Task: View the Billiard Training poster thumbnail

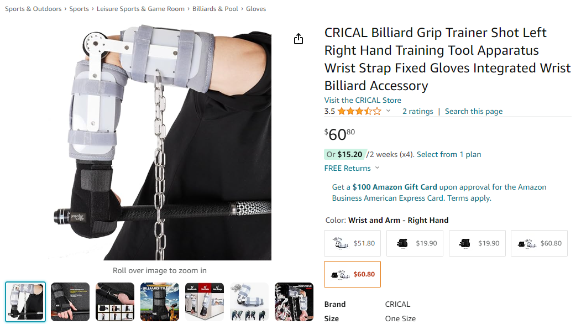Action: pyautogui.click(x=160, y=302)
